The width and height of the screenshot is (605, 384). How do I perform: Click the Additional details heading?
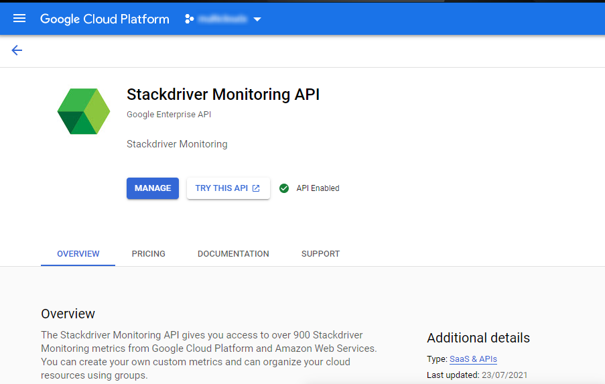(478, 338)
